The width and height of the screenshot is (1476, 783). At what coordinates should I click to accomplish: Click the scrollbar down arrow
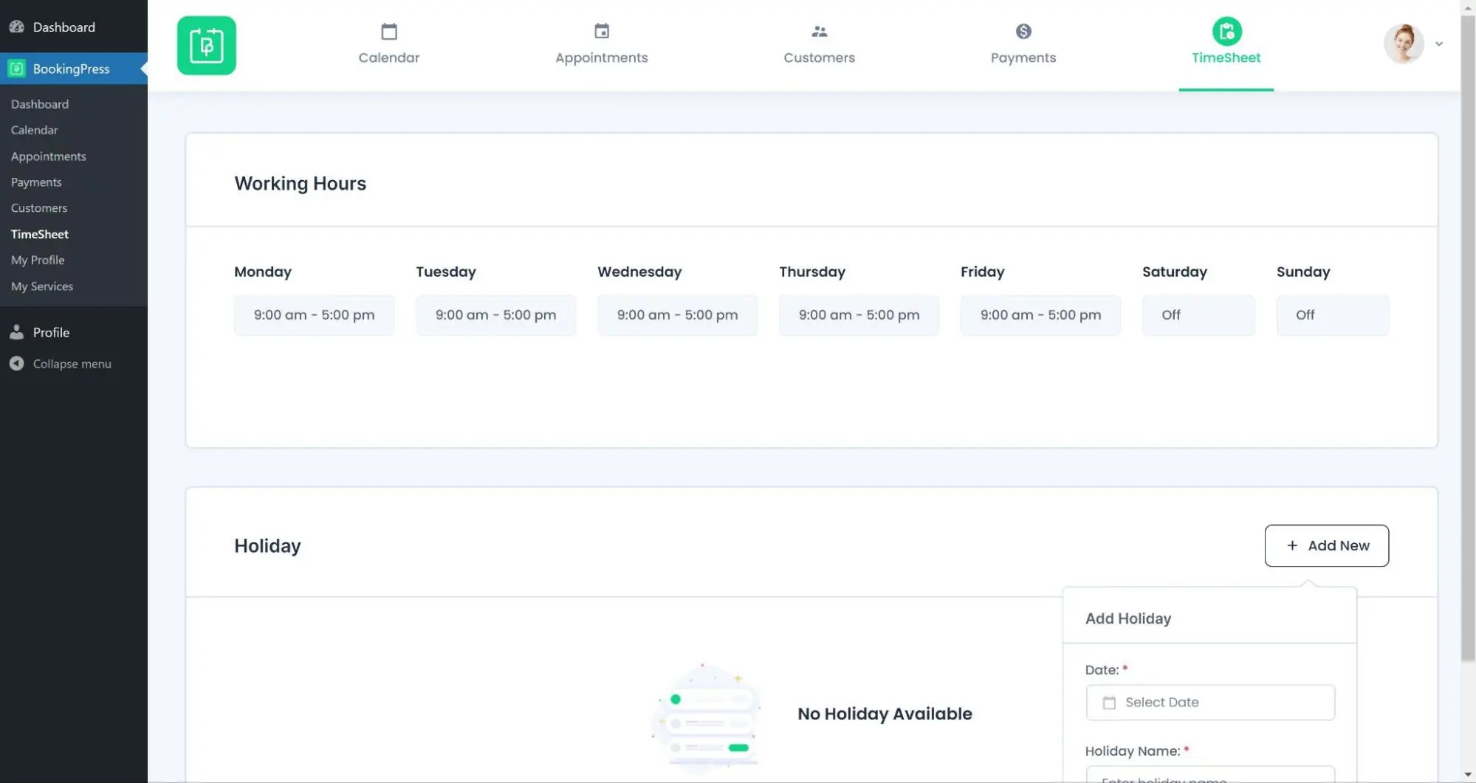1468,774
